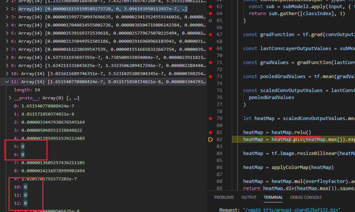Select the zero value of index 6

pos(22,155)
